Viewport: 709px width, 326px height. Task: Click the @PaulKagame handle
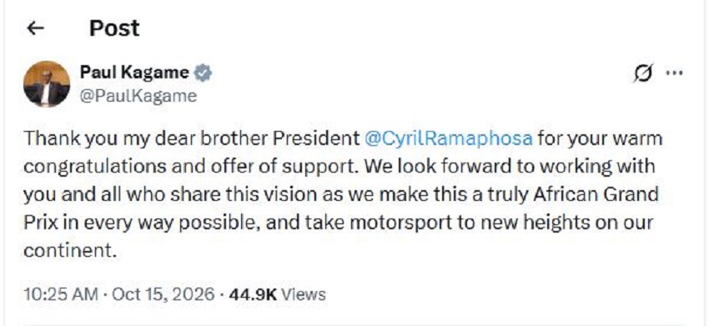pos(138,97)
